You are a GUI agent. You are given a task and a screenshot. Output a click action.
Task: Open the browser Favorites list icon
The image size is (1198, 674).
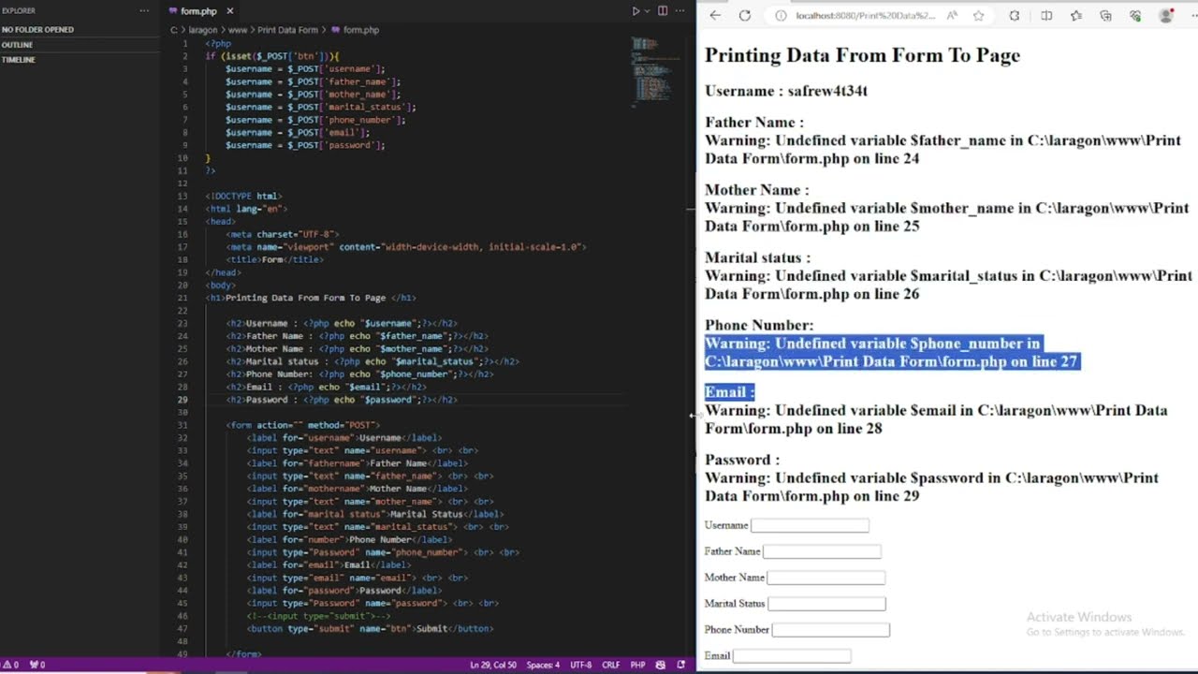pos(1076,15)
